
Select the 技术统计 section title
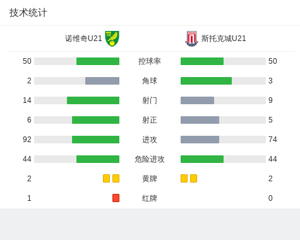[28, 13]
